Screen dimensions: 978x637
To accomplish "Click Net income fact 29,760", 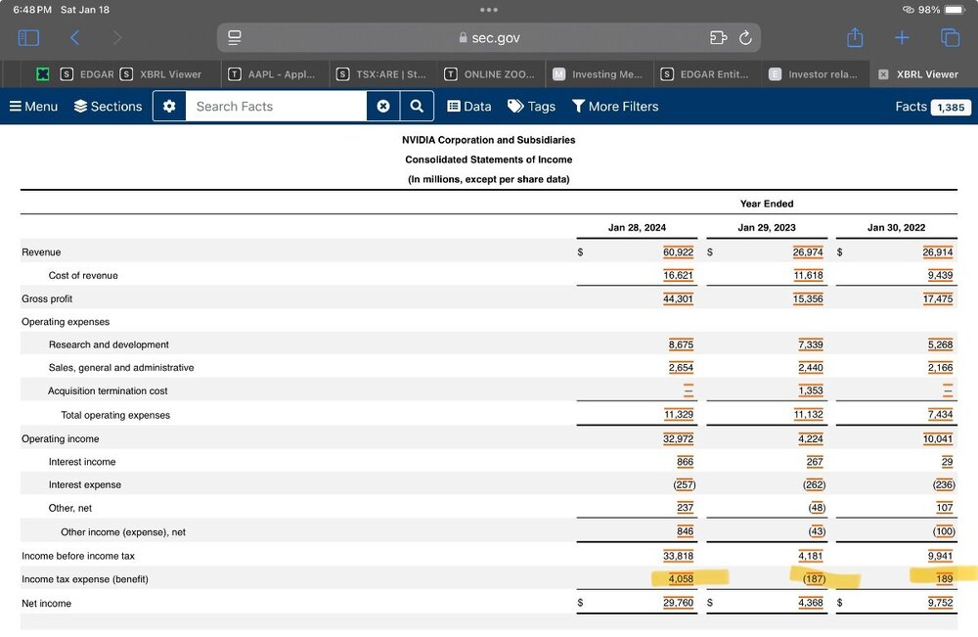I will pos(678,603).
